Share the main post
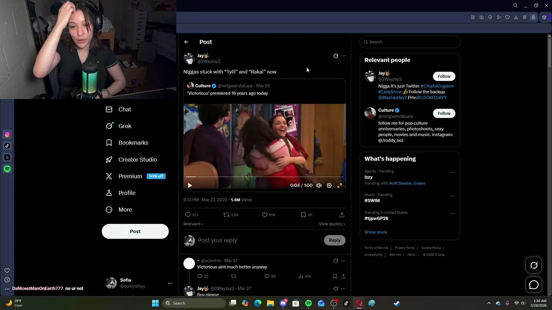 tap(342, 214)
